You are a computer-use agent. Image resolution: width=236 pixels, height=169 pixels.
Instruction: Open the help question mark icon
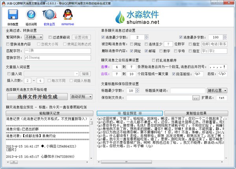click(31, 15)
